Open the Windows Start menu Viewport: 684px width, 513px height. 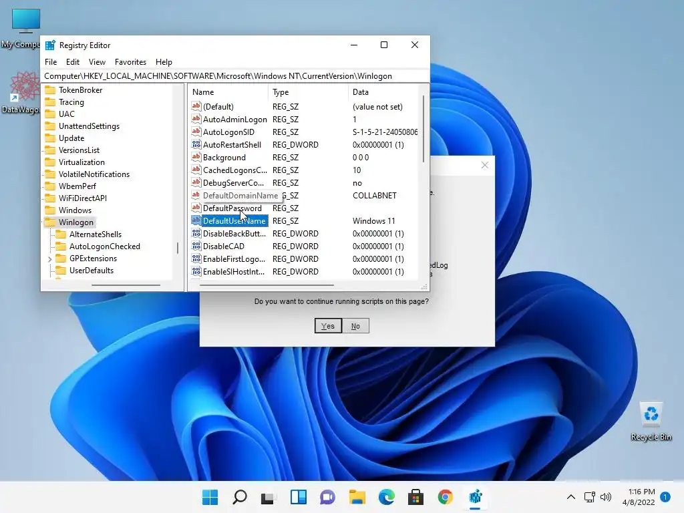(x=210, y=497)
